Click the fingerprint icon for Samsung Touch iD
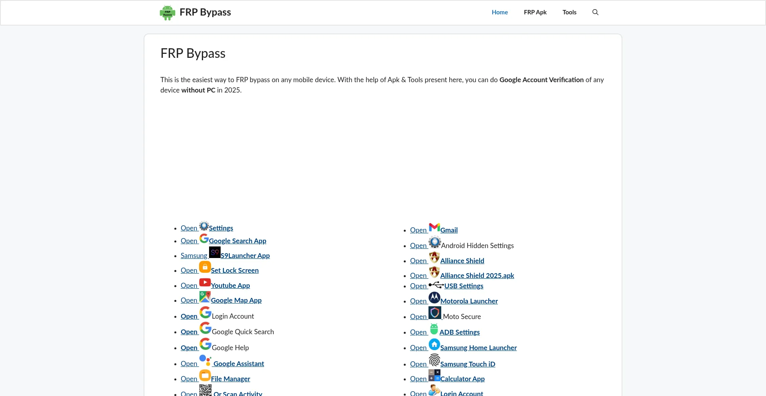Viewport: 766px width, 396px height. coord(434,360)
